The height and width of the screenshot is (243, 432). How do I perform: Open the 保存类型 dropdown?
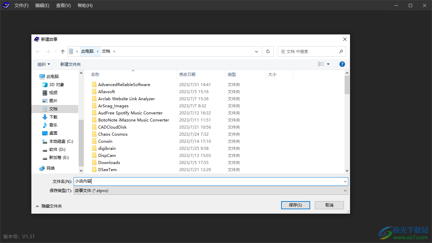pyautogui.click(x=211, y=191)
